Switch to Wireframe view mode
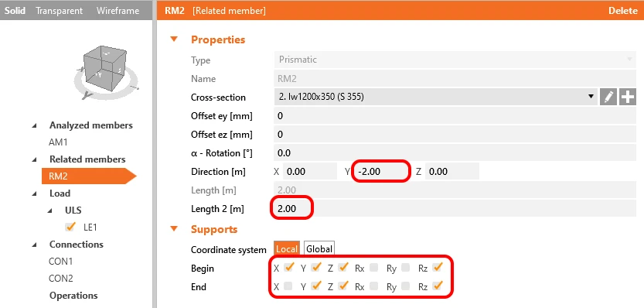 [118, 11]
